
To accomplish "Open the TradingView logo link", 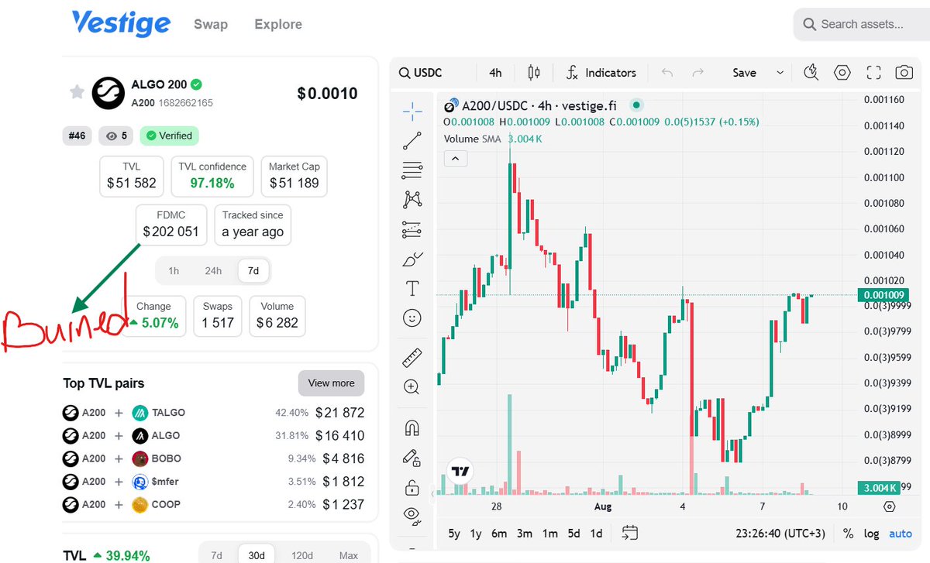I will click(x=461, y=471).
